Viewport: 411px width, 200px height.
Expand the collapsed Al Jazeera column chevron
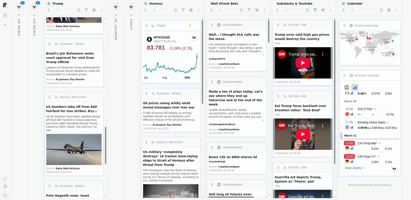click(x=116, y=15)
